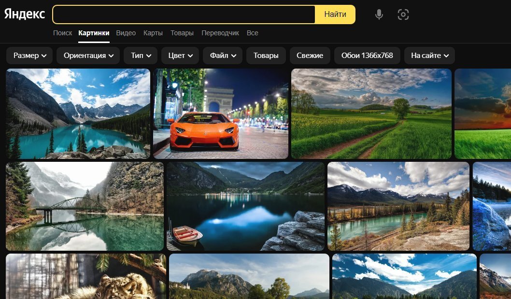Image resolution: width=511 pixels, height=299 pixels.
Task: Click the Yandex logo
Action: pos(25,14)
